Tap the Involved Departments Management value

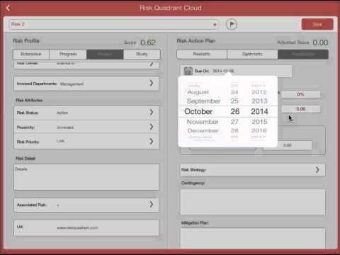point(72,84)
